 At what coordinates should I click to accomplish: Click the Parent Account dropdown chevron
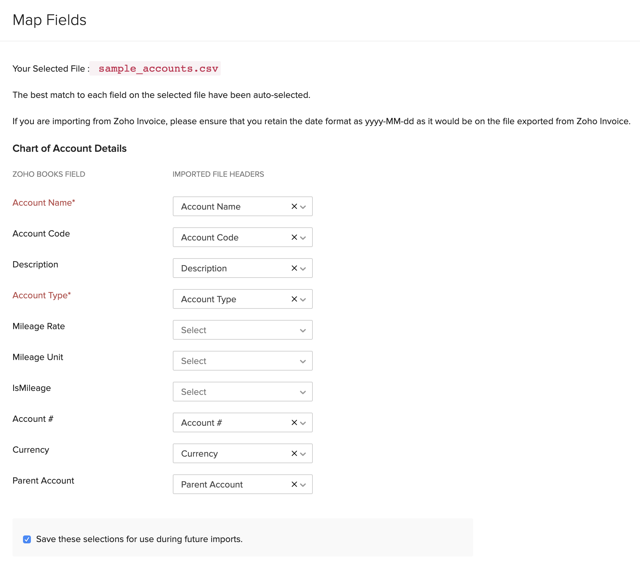point(303,484)
